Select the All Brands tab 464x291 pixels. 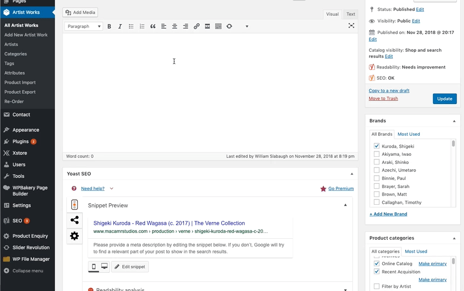tap(382, 134)
